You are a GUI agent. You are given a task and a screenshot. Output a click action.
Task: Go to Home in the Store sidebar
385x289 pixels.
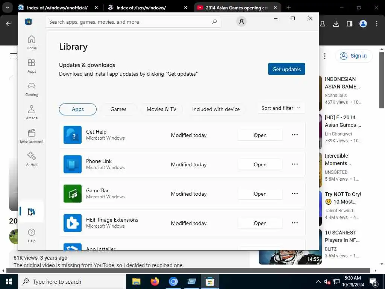32,43
